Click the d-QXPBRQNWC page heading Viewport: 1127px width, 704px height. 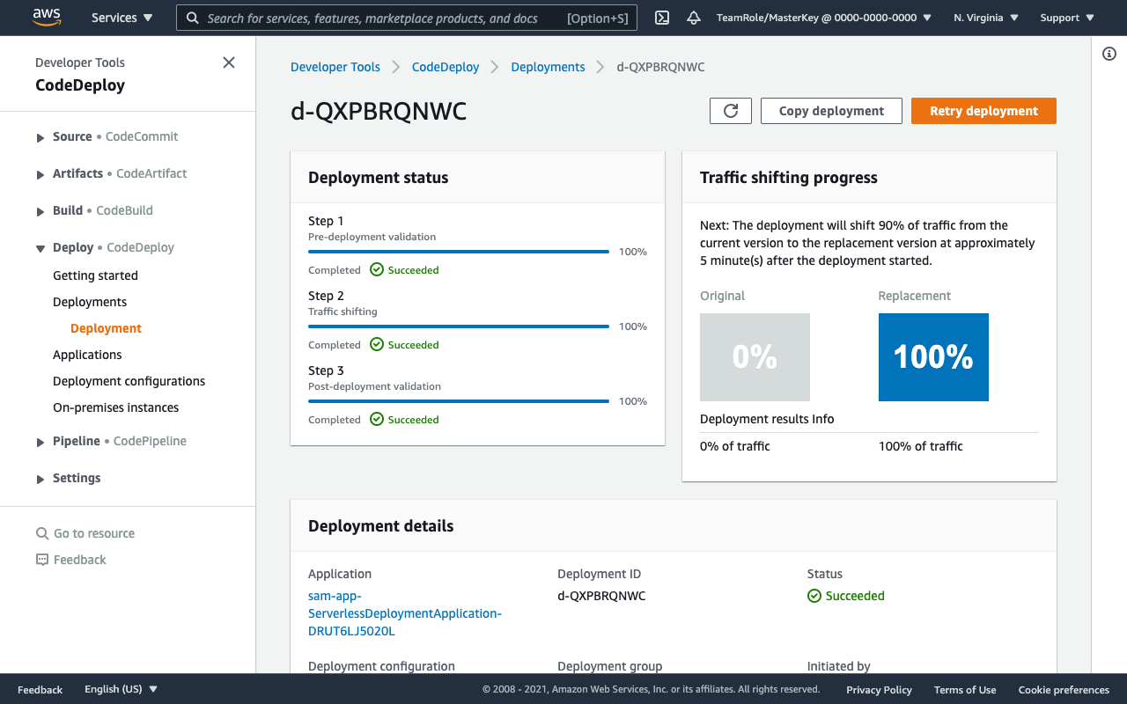(379, 112)
